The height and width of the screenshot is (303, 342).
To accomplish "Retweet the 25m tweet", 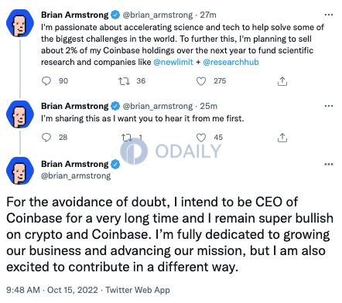I will [x=127, y=138].
